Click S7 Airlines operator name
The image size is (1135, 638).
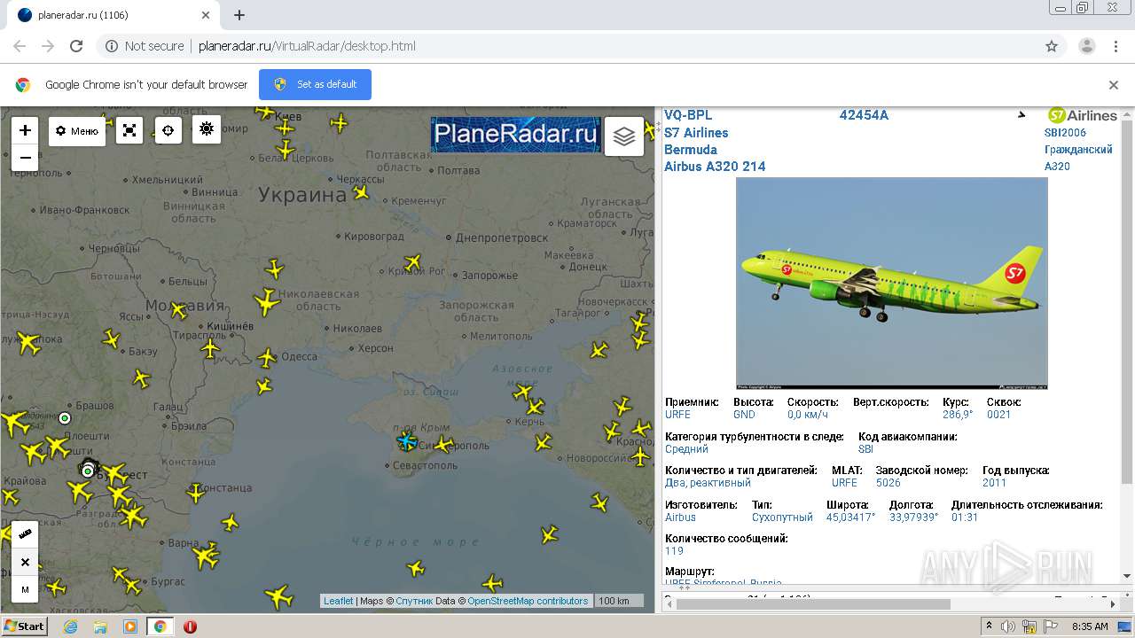coord(696,133)
